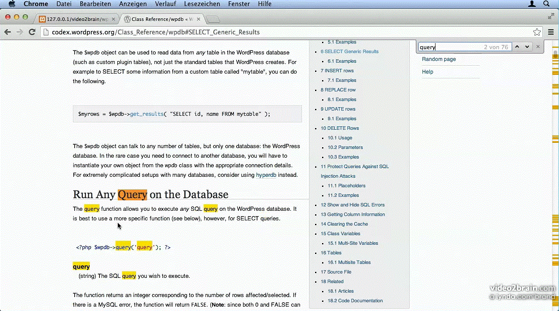Jump to 6 SELECT Generic Results
The width and height of the screenshot is (559, 311).
[350, 51]
